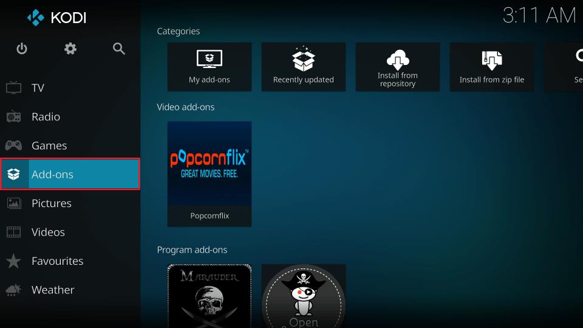Viewport: 583px width, 328px height.
Task: Click the Categories heading
Action: (x=178, y=31)
